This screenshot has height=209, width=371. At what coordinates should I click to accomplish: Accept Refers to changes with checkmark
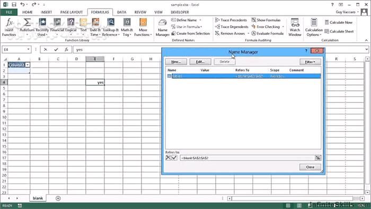tap(174, 158)
